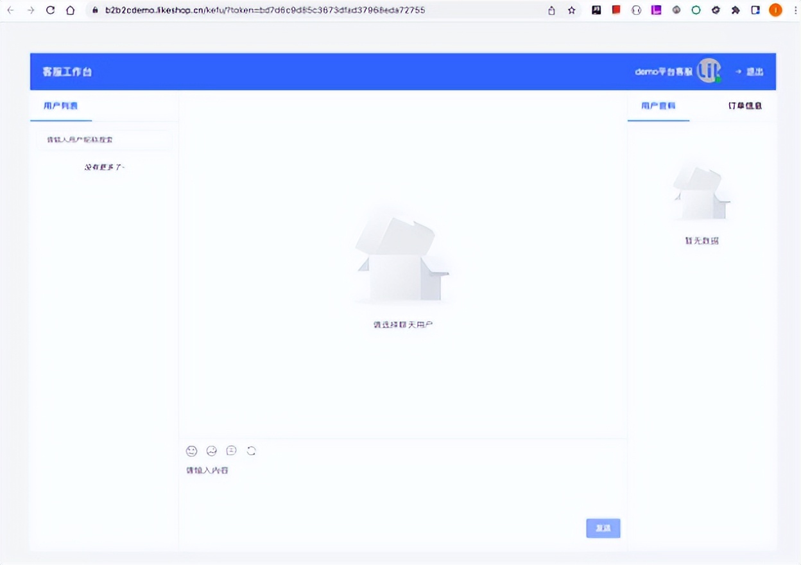The width and height of the screenshot is (801, 565).
Task: Open the purple browser extension icon
Action: (656, 10)
